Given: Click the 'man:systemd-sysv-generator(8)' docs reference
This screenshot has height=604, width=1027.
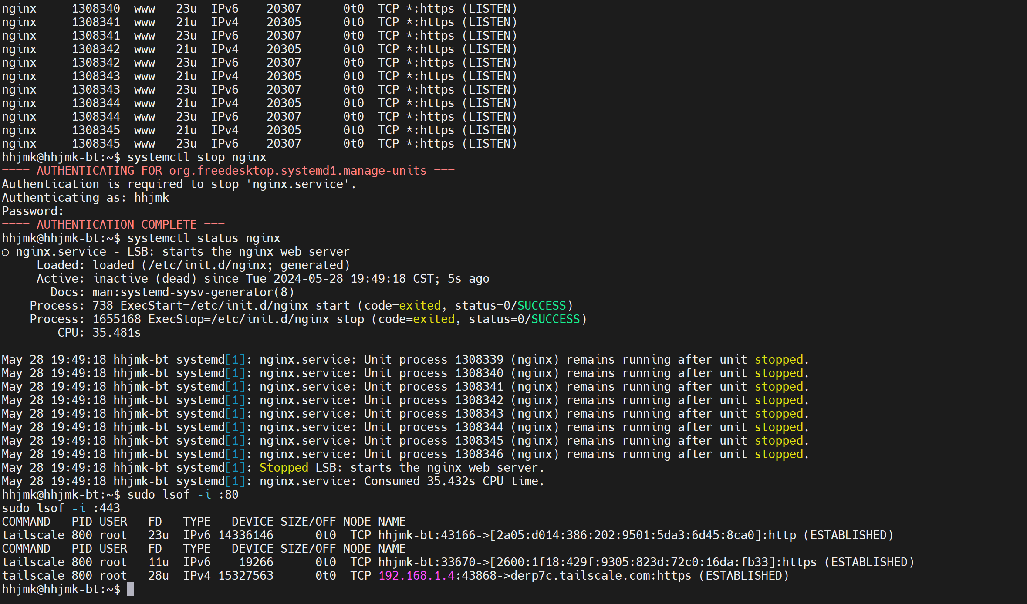Looking at the screenshot, I should [x=193, y=292].
